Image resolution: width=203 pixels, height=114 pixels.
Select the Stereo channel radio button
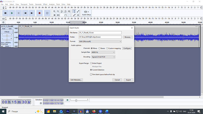[x=99, y=48]
